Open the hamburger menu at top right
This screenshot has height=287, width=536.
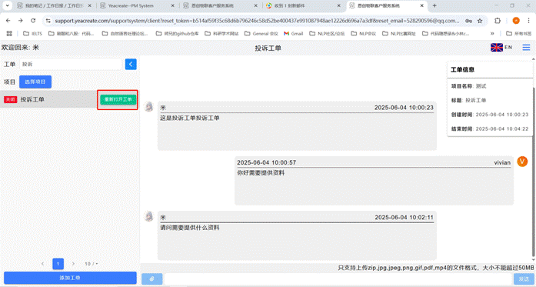526,48
